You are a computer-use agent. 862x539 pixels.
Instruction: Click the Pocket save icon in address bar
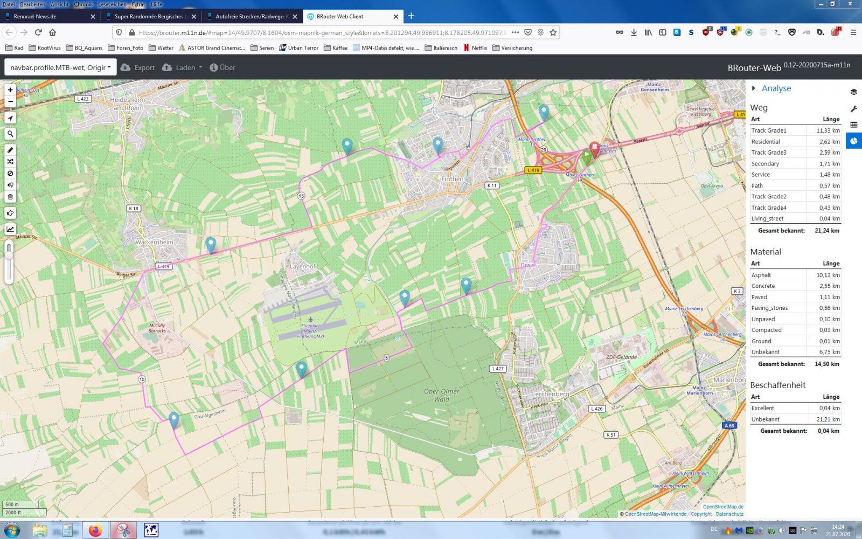528,32
